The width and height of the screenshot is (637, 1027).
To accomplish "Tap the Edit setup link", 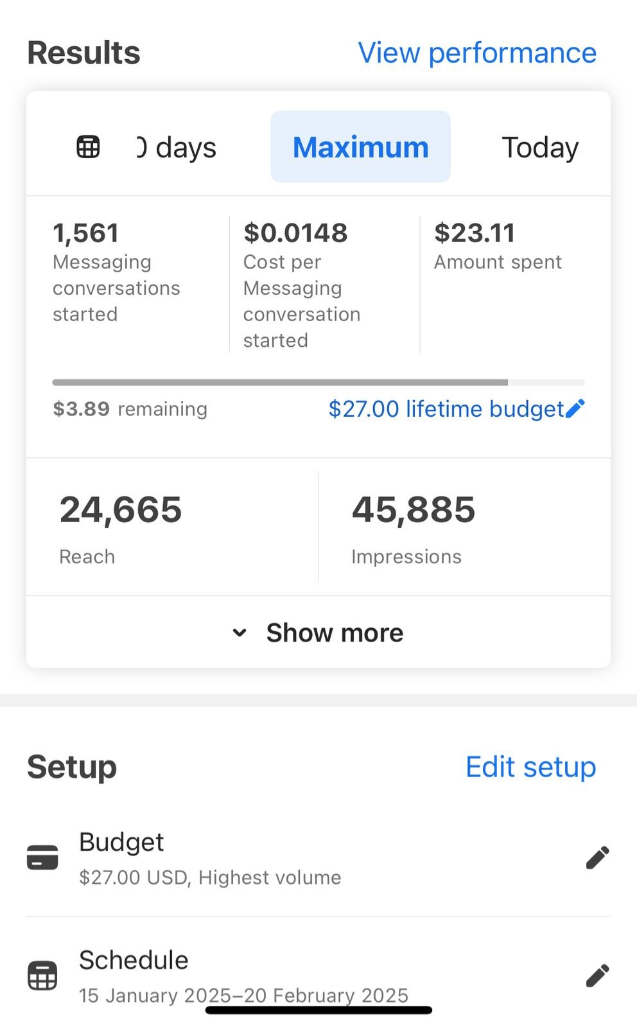I will (530, 767).
